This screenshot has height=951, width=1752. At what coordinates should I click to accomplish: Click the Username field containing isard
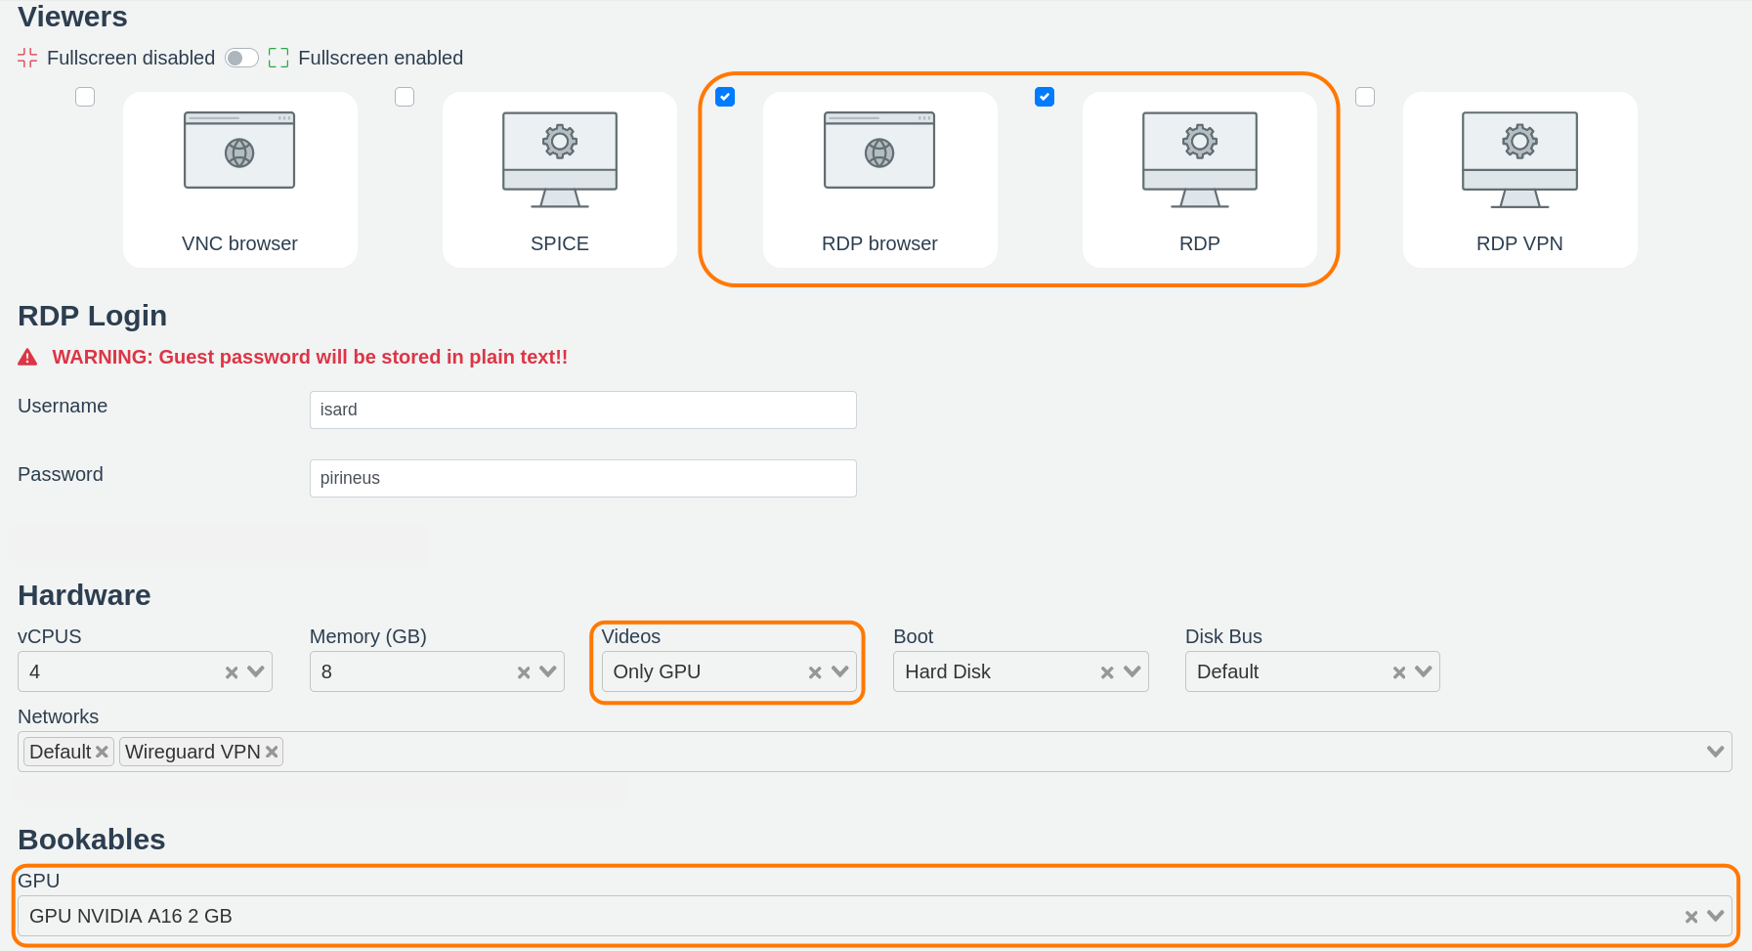tap(582, 410)
